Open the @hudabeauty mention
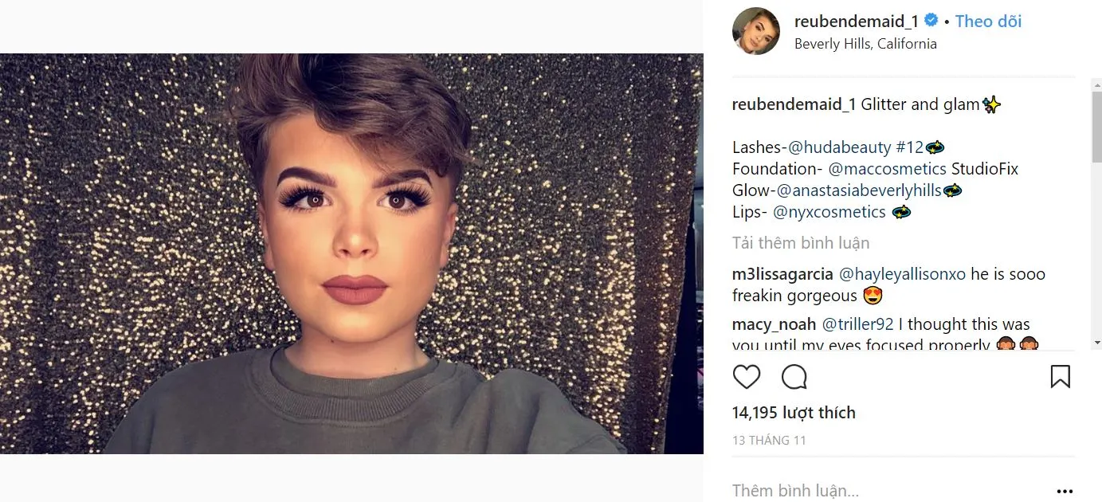Viewport: 1102px width, 502px height. (x=836, y=147)
